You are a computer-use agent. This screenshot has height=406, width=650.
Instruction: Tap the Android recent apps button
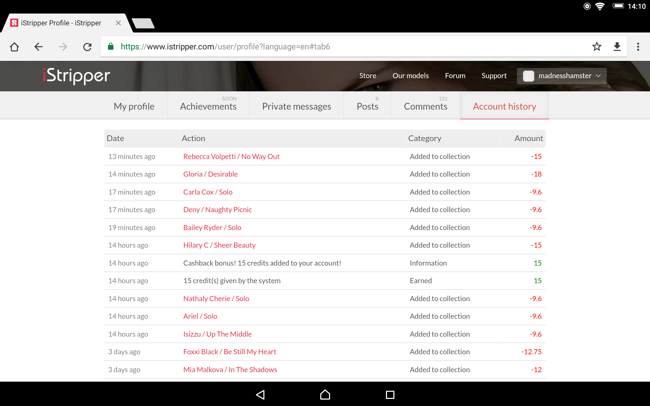pos(390,394)
